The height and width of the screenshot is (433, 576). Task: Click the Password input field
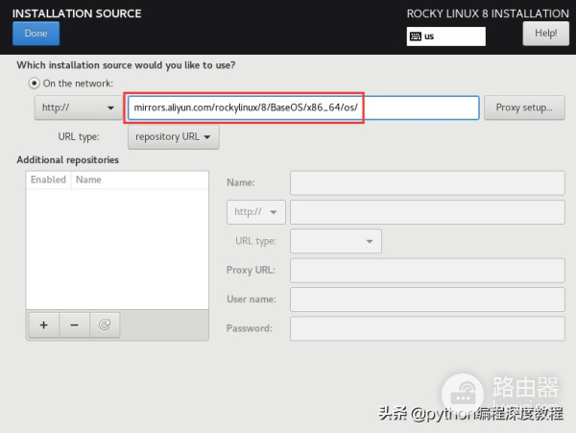pyautogui.click(x=427, y=328)
